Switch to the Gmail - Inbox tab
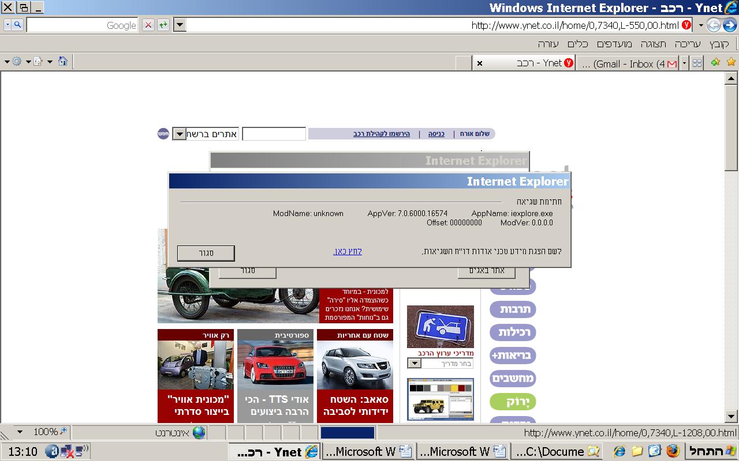The height and width of the screenshot is (461, 739). pyautogui.click(x=628, y=63)
